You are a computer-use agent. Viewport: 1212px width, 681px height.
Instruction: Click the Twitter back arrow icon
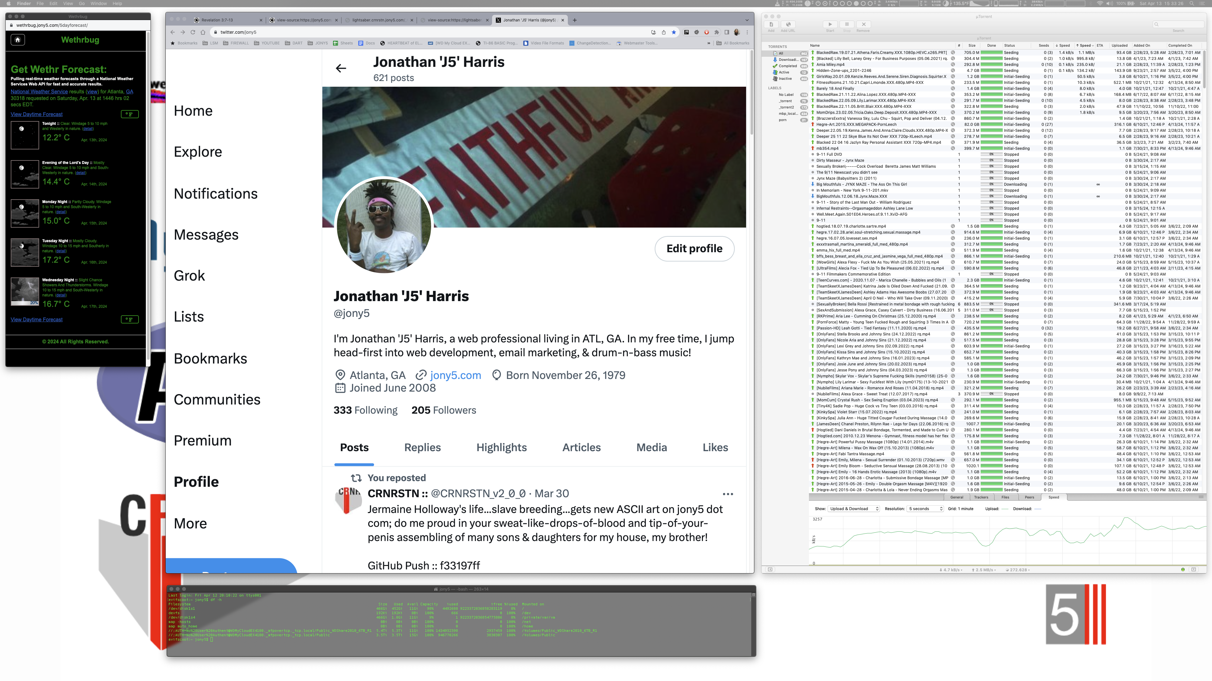[341, 69]
